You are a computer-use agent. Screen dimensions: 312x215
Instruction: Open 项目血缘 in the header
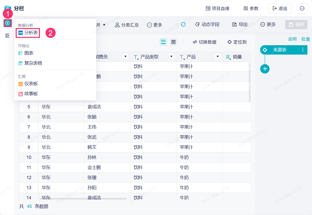[218, 8]
